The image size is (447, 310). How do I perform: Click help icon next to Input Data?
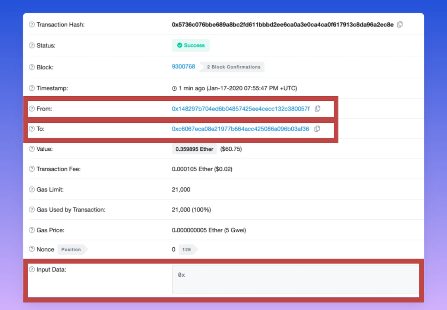click(32, 269)
